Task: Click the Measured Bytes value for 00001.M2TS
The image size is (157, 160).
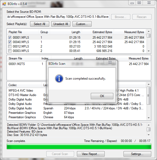Action: [x=139, y=64]
